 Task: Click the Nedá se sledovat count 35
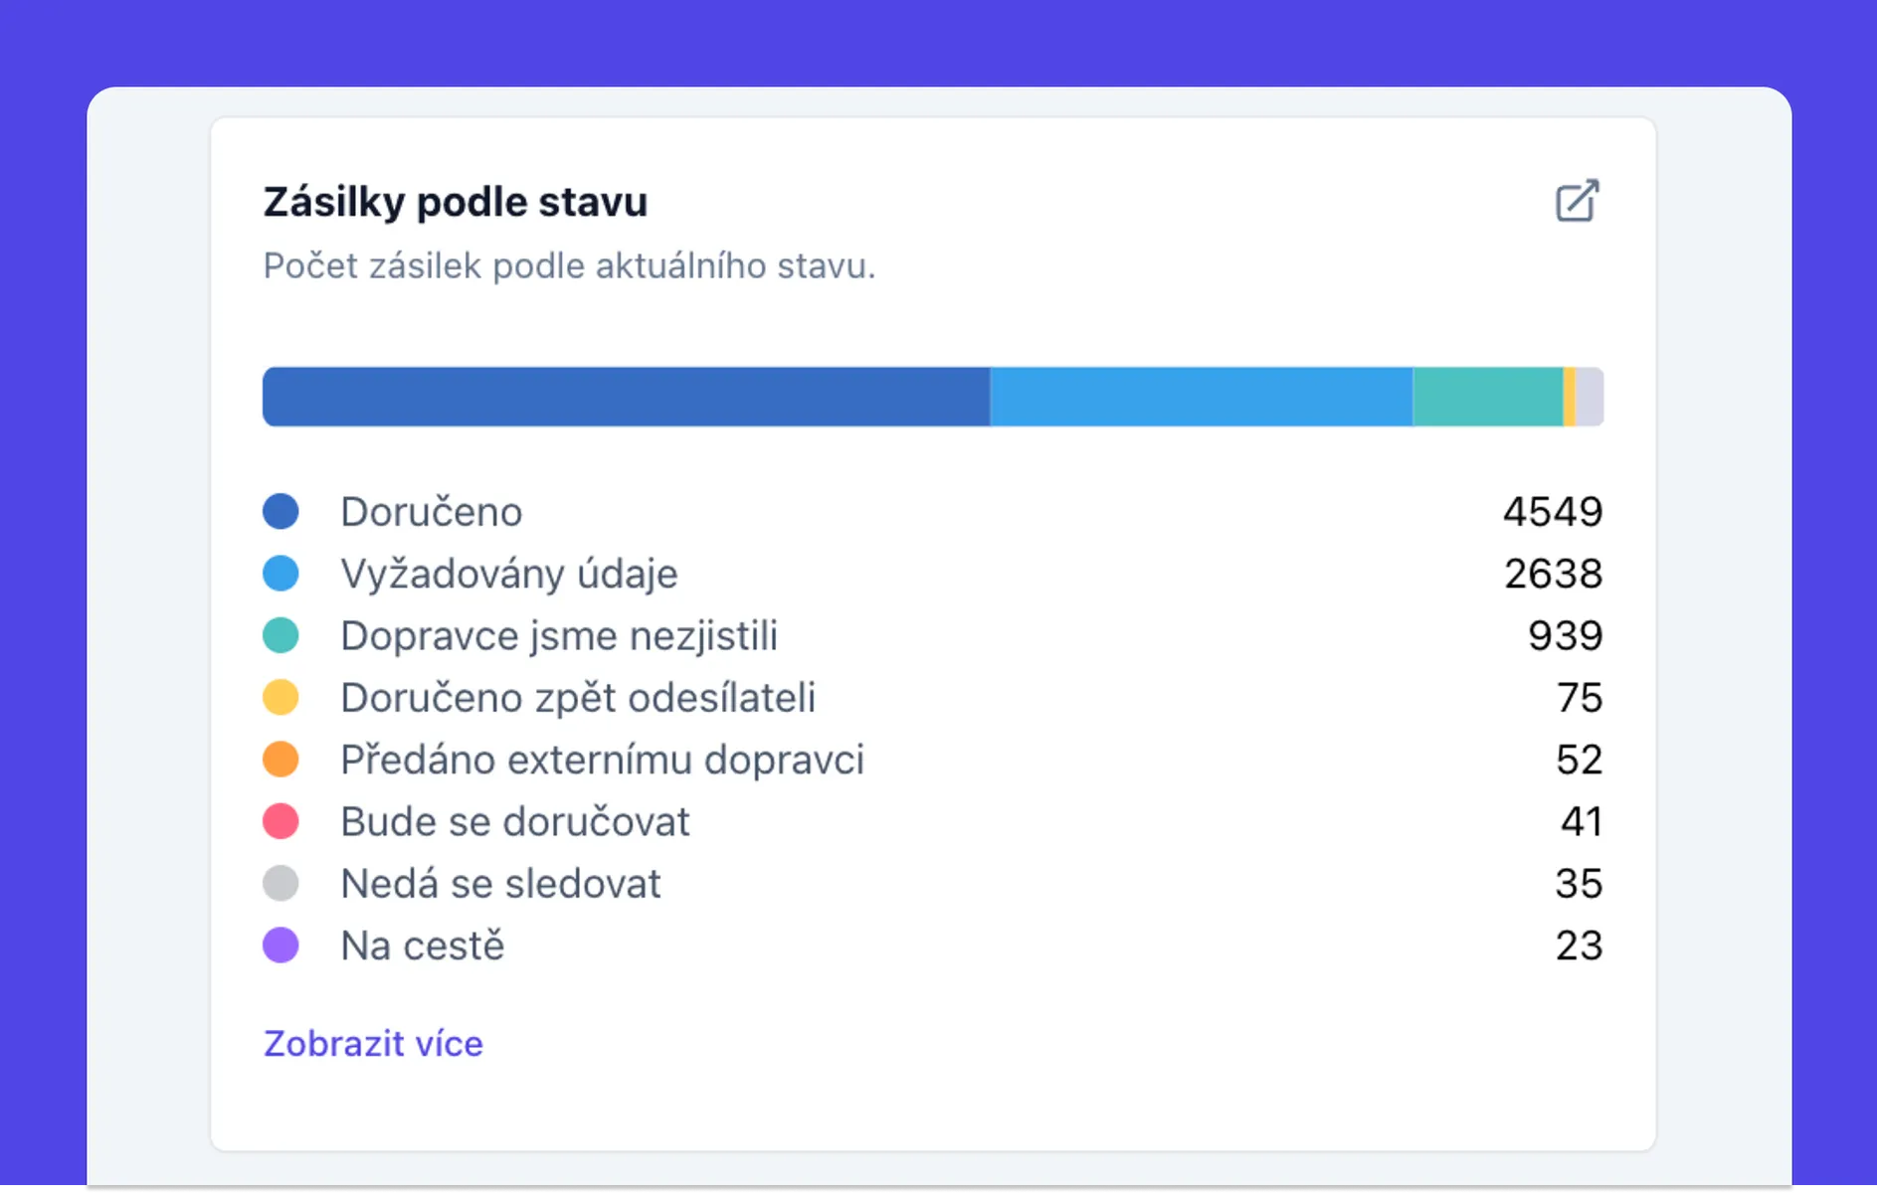pyautogui.click(x=1580, y=883)
